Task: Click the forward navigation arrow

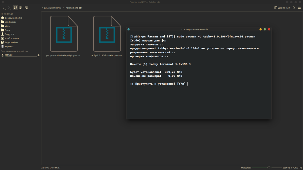Action: 9,8
